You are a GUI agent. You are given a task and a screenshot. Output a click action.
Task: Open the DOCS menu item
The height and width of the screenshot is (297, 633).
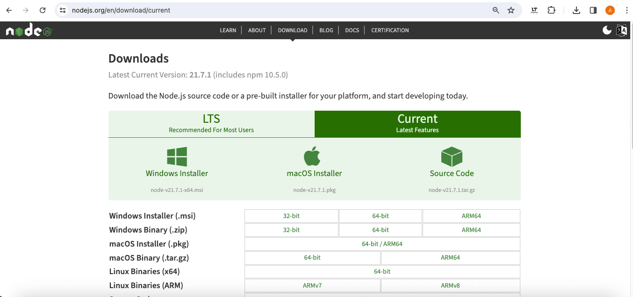(352, 30)
